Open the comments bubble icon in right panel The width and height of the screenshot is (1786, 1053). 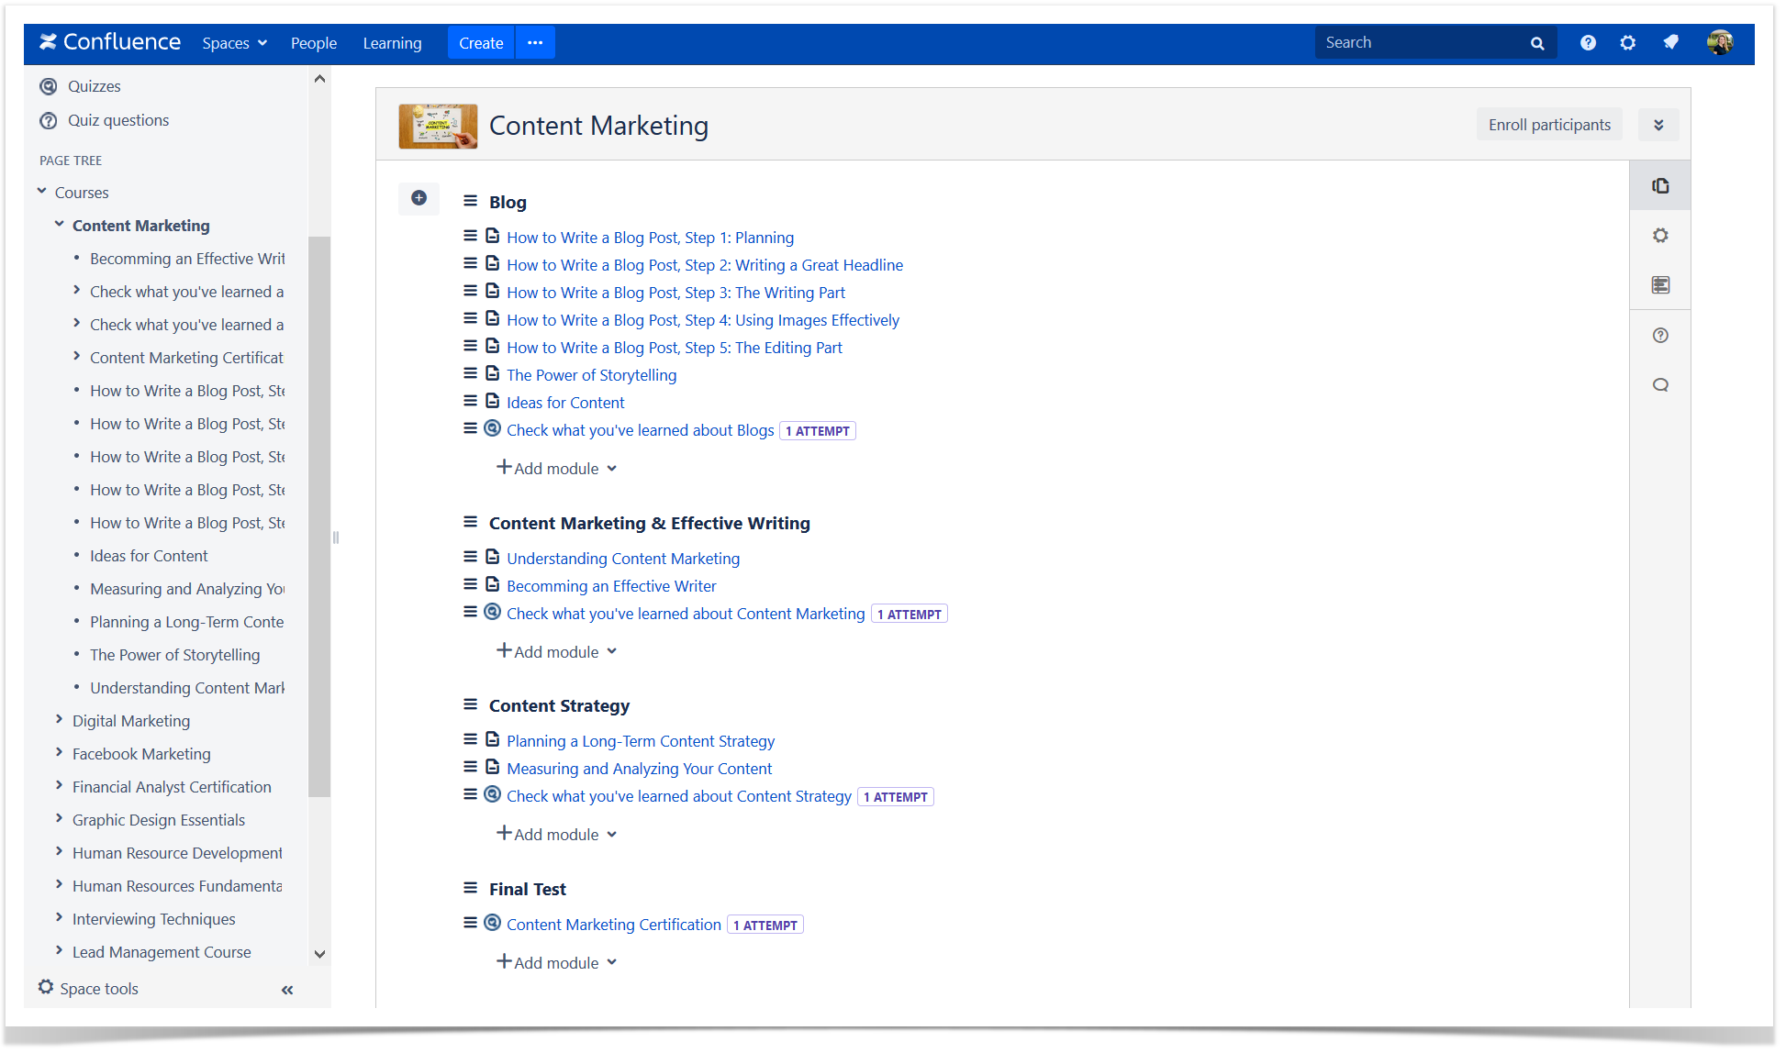click(x=1660, y=385)
